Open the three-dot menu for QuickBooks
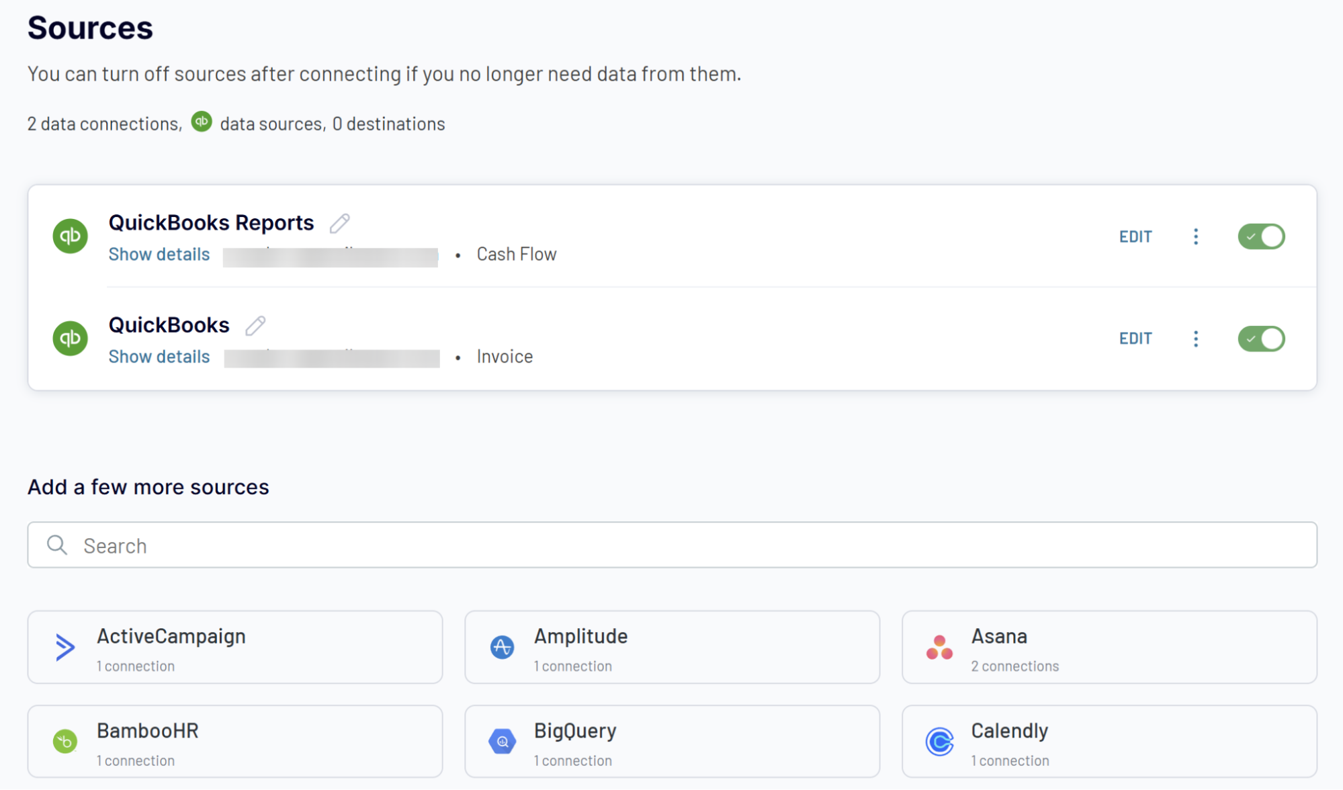Screen dimensions: 1343x790 tap(1196, 339)
